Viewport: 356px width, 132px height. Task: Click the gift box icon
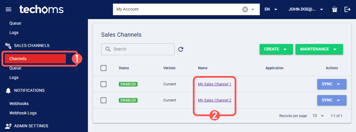(335, 9)
